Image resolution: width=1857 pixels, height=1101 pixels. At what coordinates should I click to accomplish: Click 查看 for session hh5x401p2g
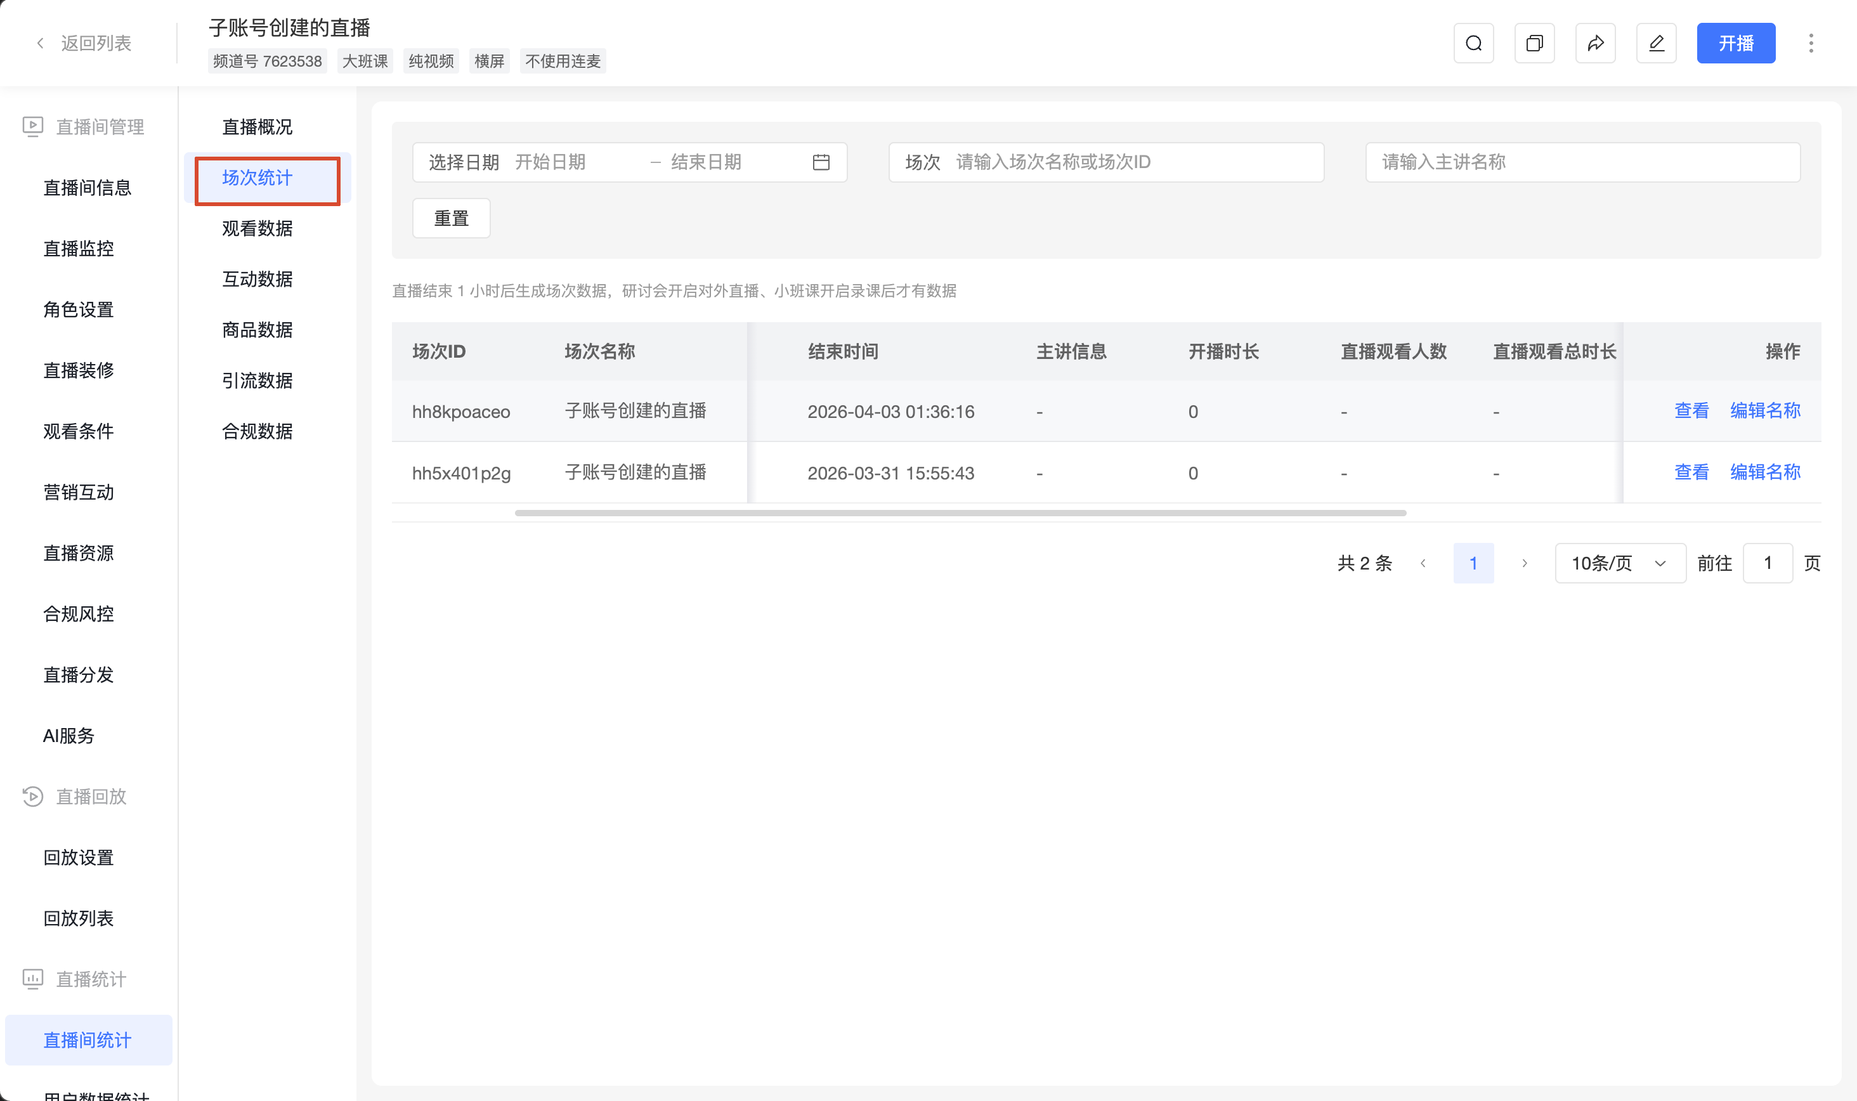pos(1691,472)
